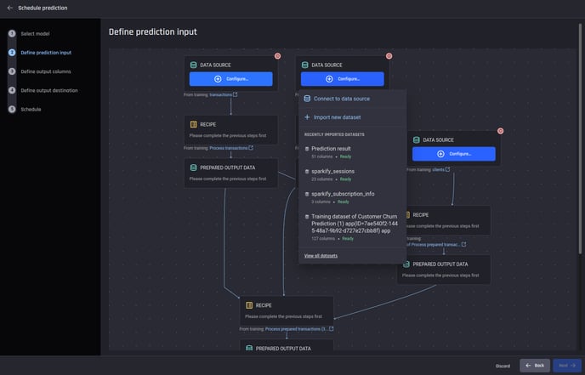Click the dataset icon beside sparkify_subscription_info
This screenshot has width=585, height=375.
307,194
